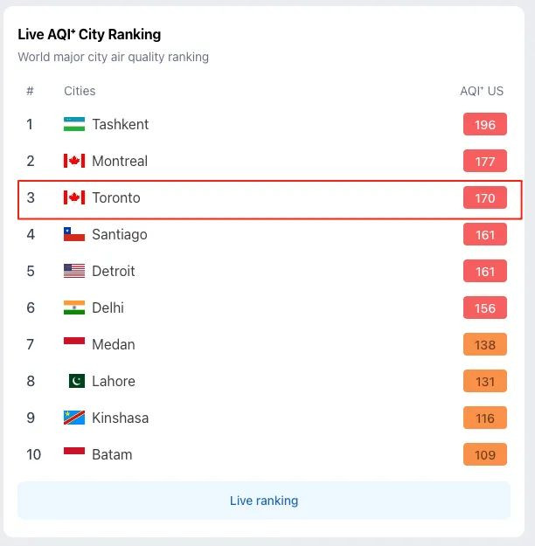The height and width of the screenshot is (546, 535).
Task: Click the India flag beside Delhi
Action: (74, 308)
